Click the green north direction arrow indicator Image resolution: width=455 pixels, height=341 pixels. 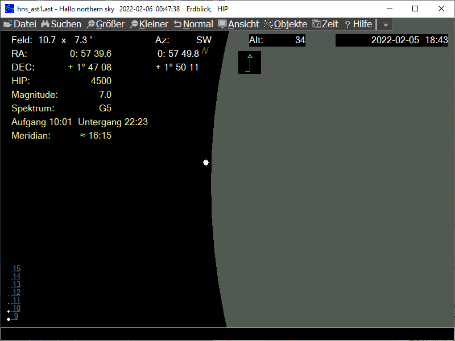click(x=249, y=63)
